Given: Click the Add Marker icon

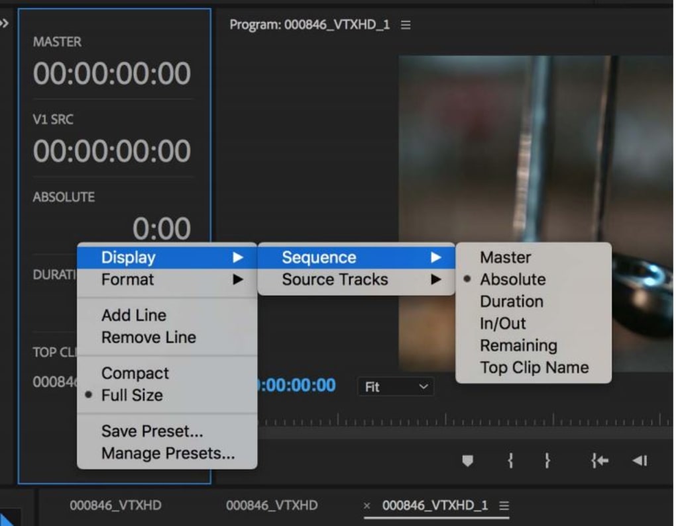Looking at the screenshot, I should click(x=467, y=461).
